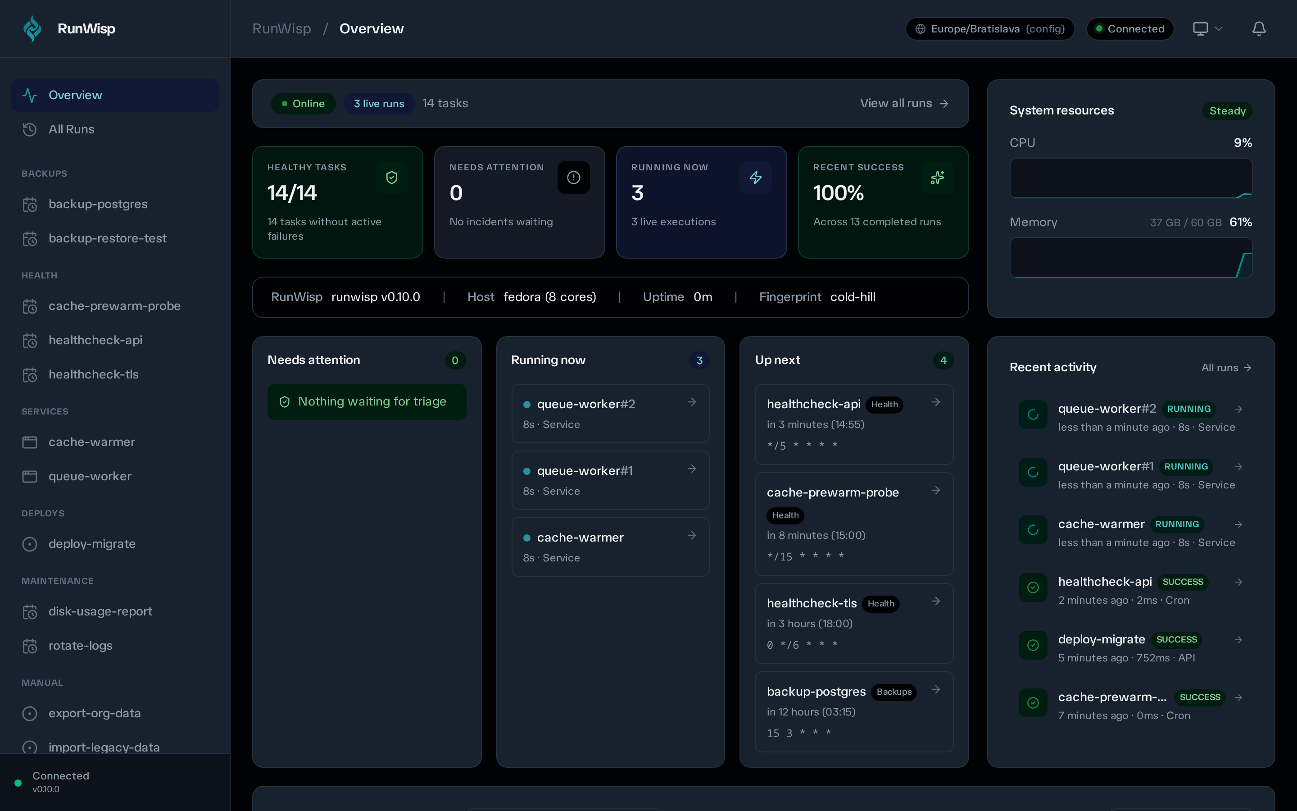Open cache-prewarm-probe arrow in Up next

936,491
